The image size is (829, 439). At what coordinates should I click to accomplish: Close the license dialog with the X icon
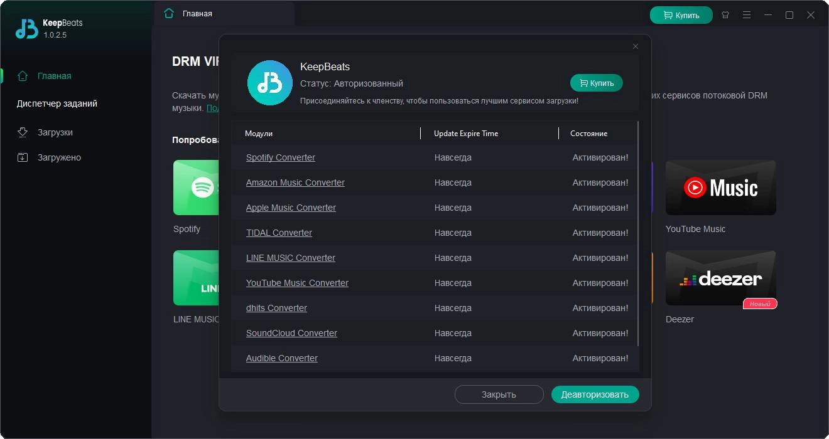click(636, 46)
